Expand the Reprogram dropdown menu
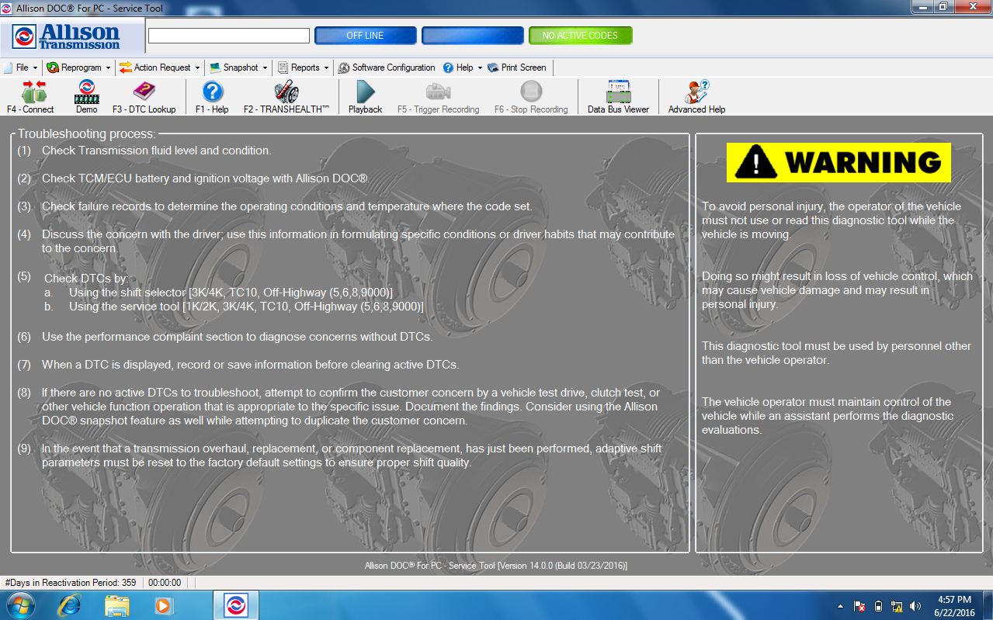993x620 pixels. 78,68
